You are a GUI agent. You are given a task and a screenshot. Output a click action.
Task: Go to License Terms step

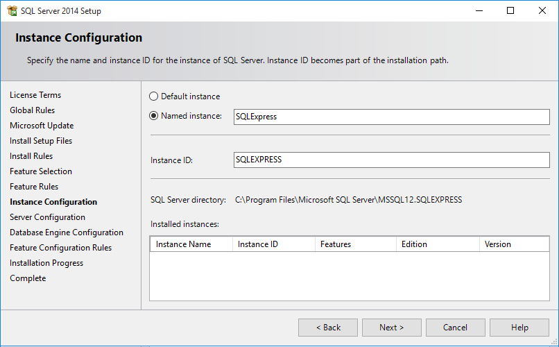[35, 95]
